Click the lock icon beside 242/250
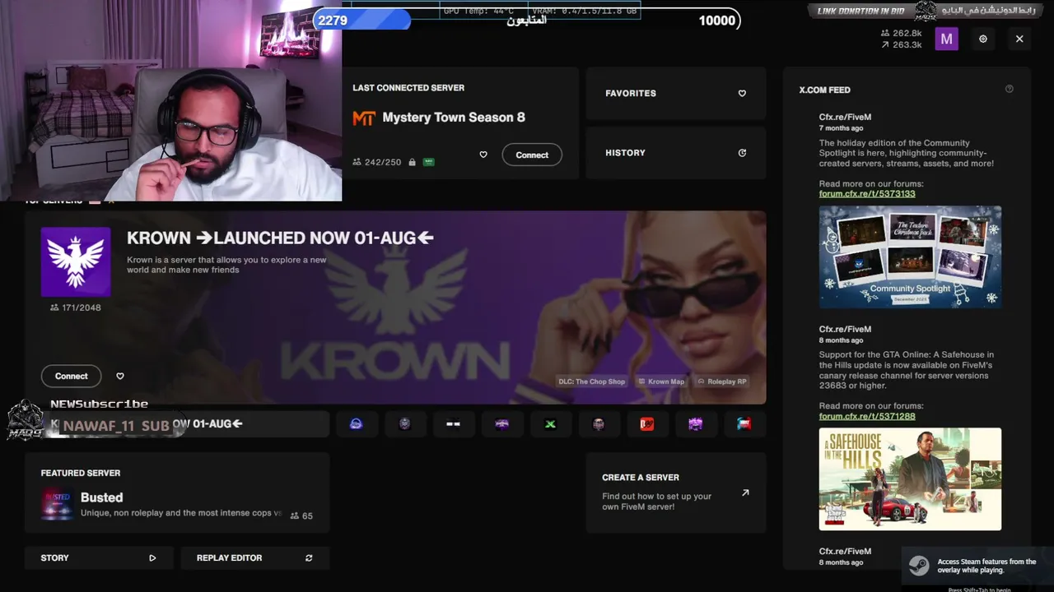Image resolution: width=1054 pixels, height=592 pixels. coord(412,162)
